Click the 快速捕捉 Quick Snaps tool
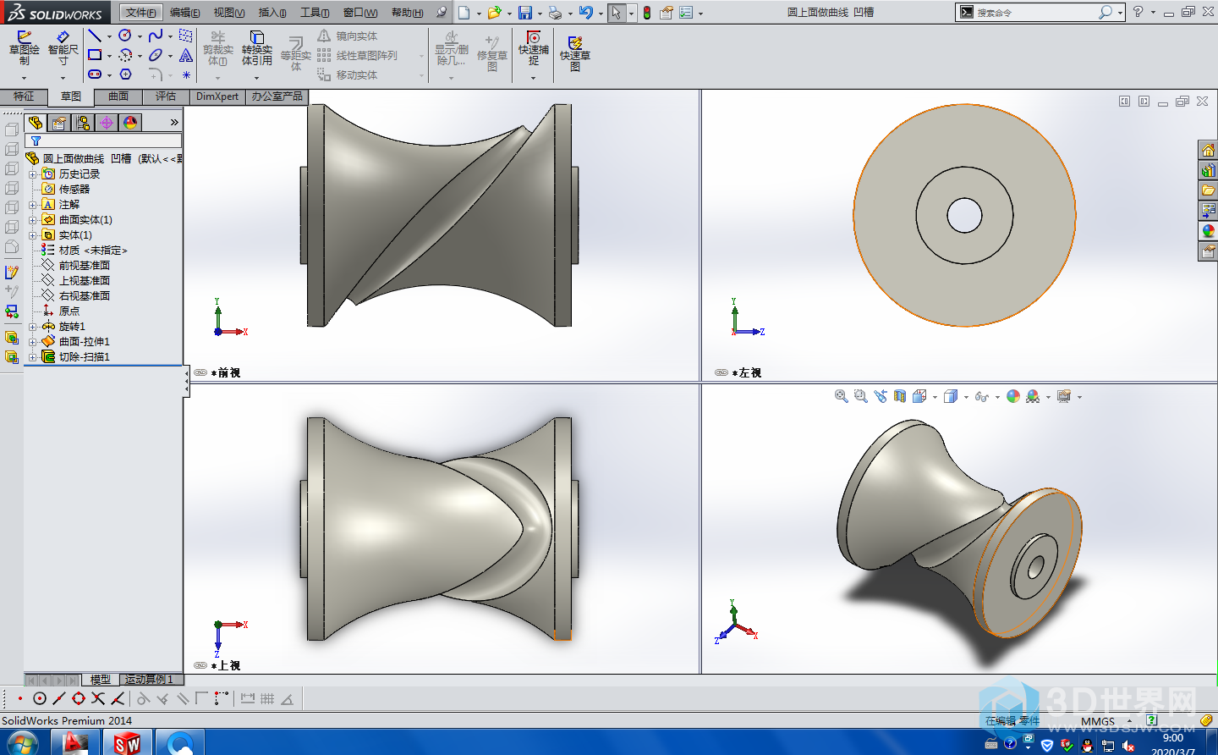The width and height of the screenshot is (1218, 755). (x=534, y=48)
